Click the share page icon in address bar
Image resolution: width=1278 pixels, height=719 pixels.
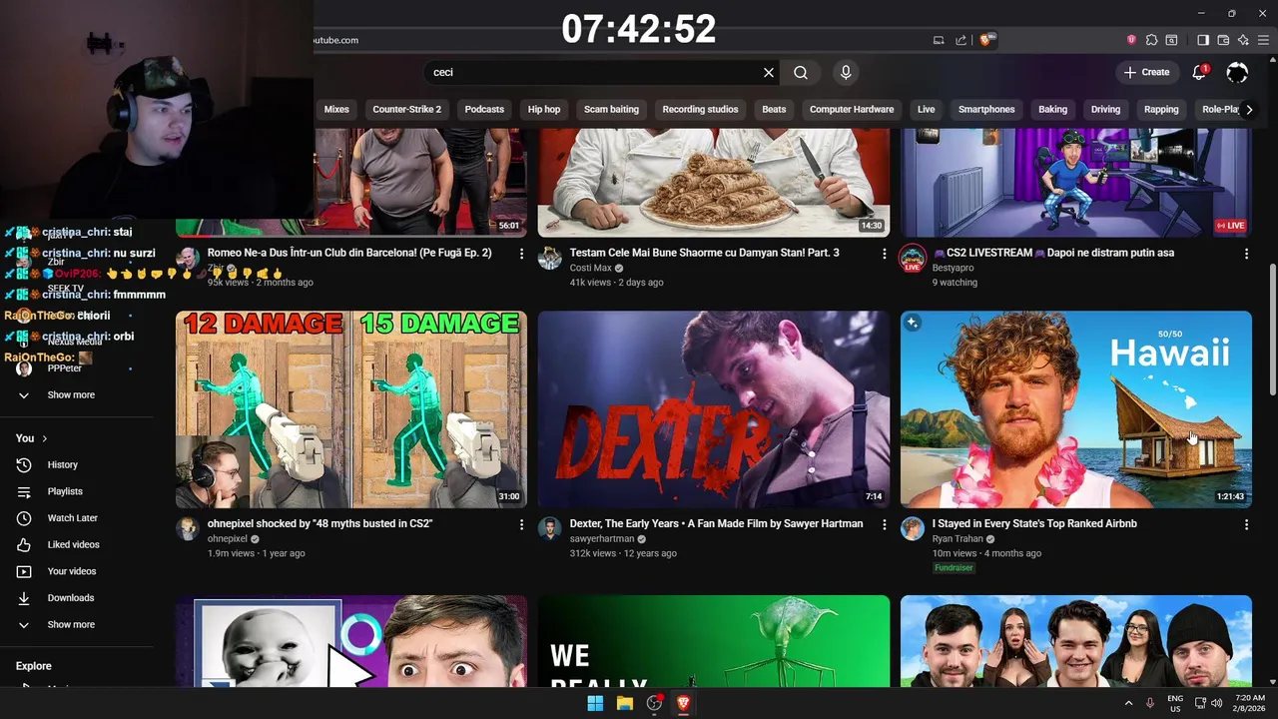coord(960,40)
